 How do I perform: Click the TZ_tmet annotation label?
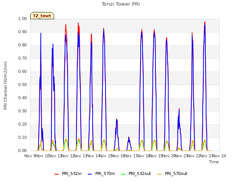click(x=42, y=16)
